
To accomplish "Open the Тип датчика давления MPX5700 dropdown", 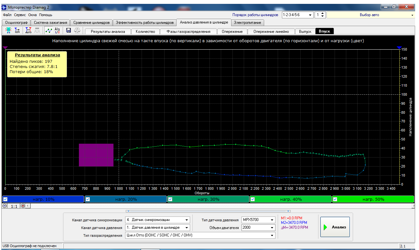I will click(x=273, y=220).
